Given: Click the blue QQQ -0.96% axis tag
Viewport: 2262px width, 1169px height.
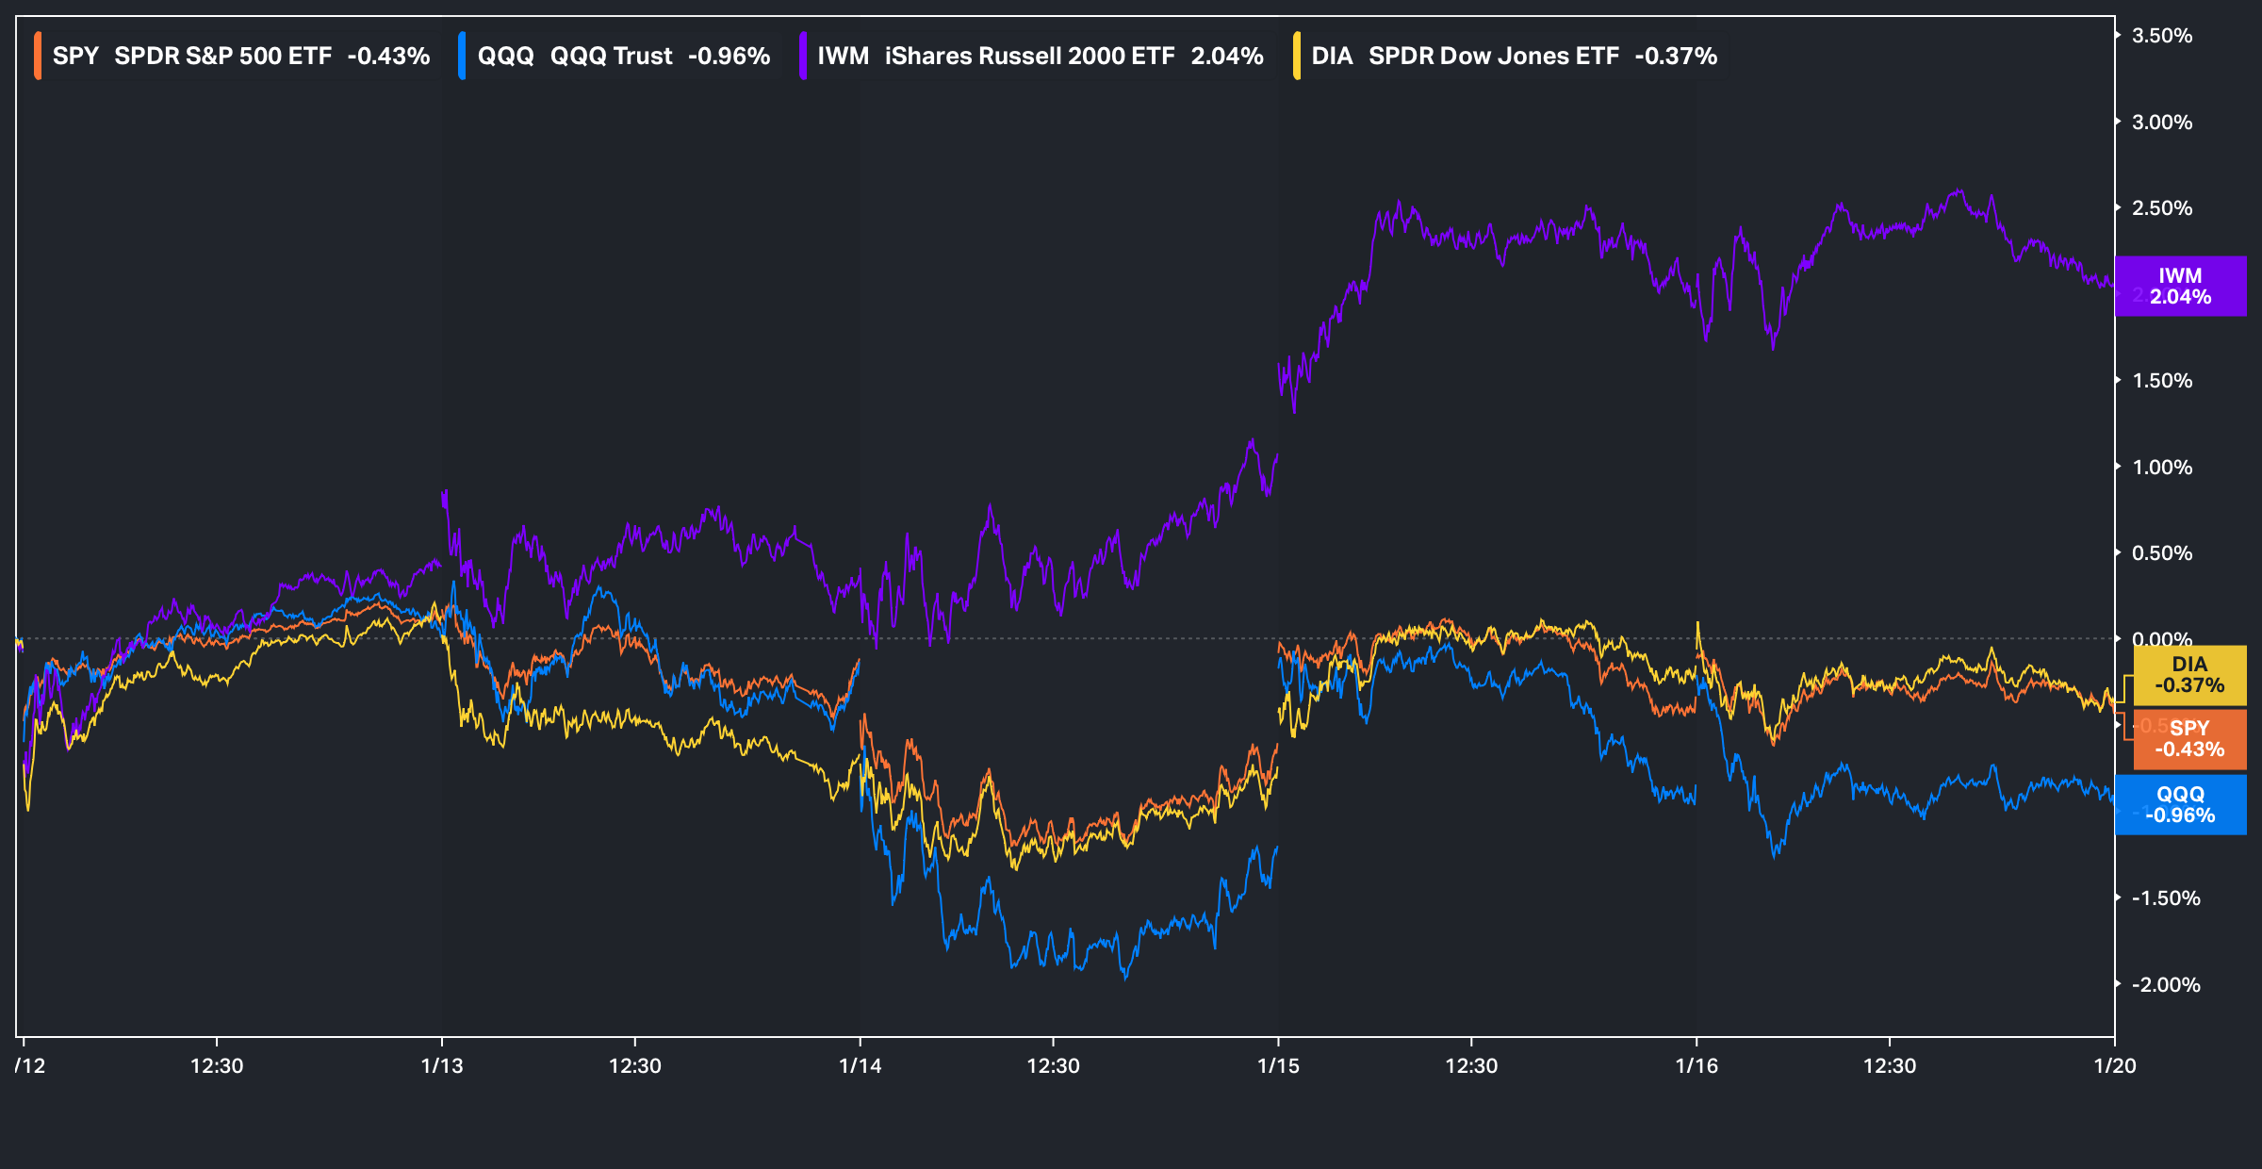Looking at the screenshot, I should coord(2180,805).
